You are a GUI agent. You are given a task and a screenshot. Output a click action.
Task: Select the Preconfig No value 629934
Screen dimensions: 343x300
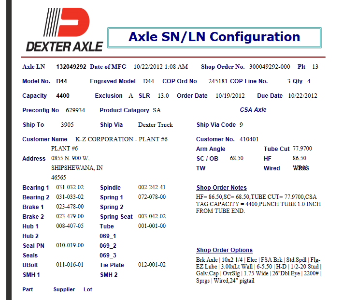(x=75, y=110)
